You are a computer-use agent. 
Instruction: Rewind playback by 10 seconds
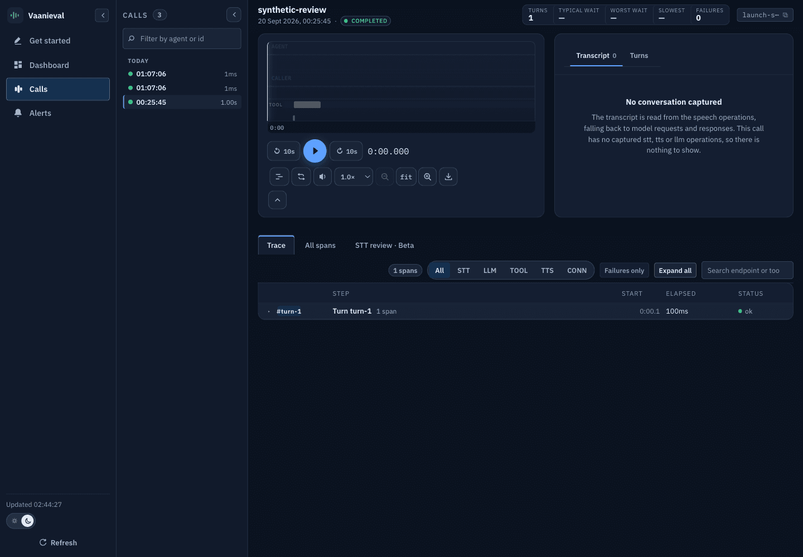(x=284, y=151)
